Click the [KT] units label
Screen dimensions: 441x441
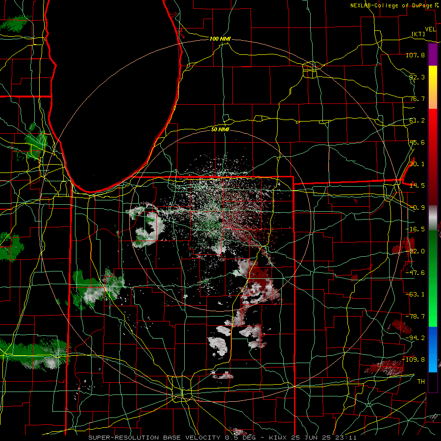(418, 34)
